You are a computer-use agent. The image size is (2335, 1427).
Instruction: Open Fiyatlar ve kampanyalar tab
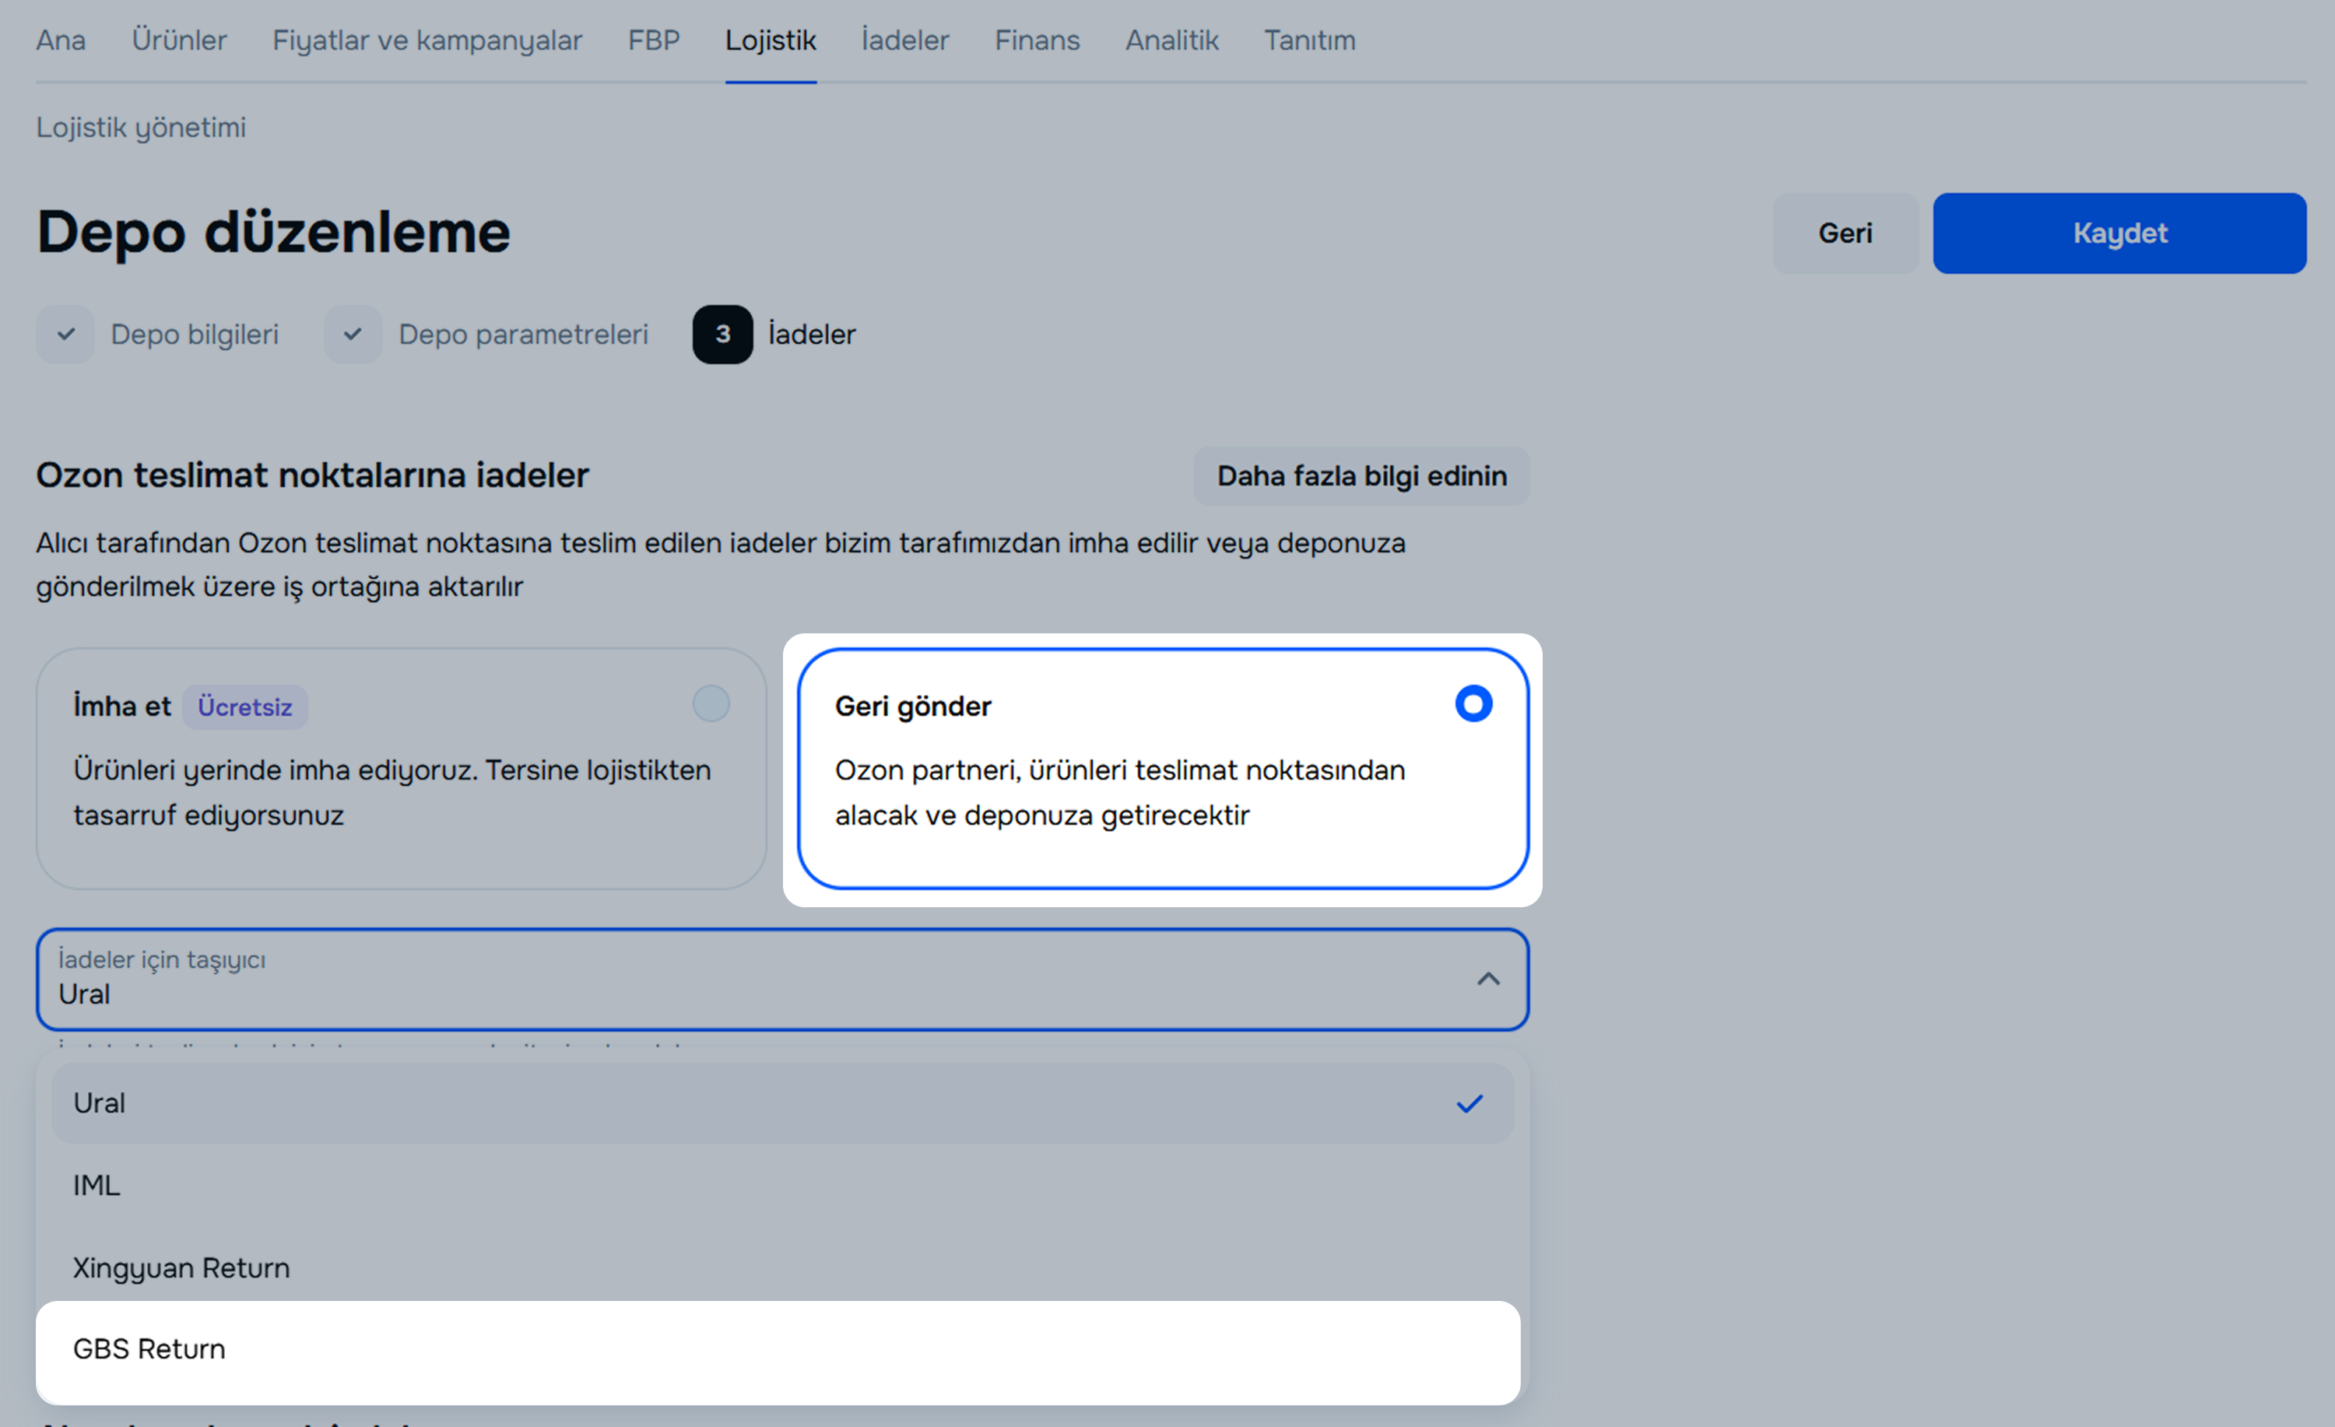(x=427, y=40)
